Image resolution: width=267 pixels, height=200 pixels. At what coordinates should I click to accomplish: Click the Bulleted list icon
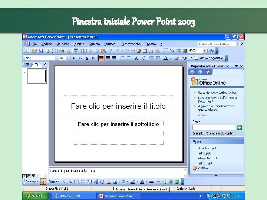pos(129,58)
